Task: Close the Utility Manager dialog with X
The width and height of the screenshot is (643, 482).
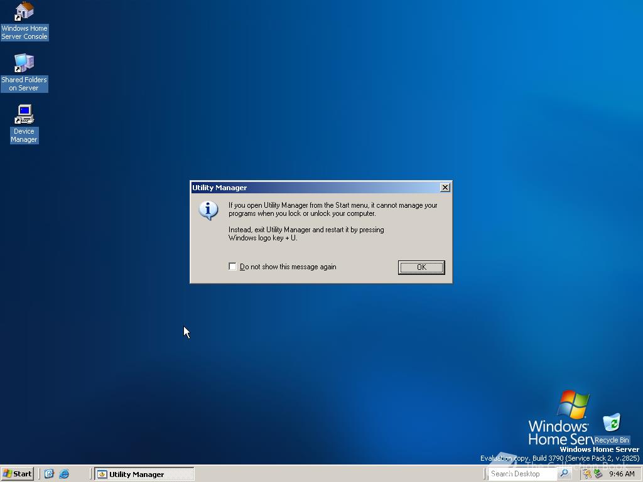Action: pyautogui.click(x=445, y=187)
